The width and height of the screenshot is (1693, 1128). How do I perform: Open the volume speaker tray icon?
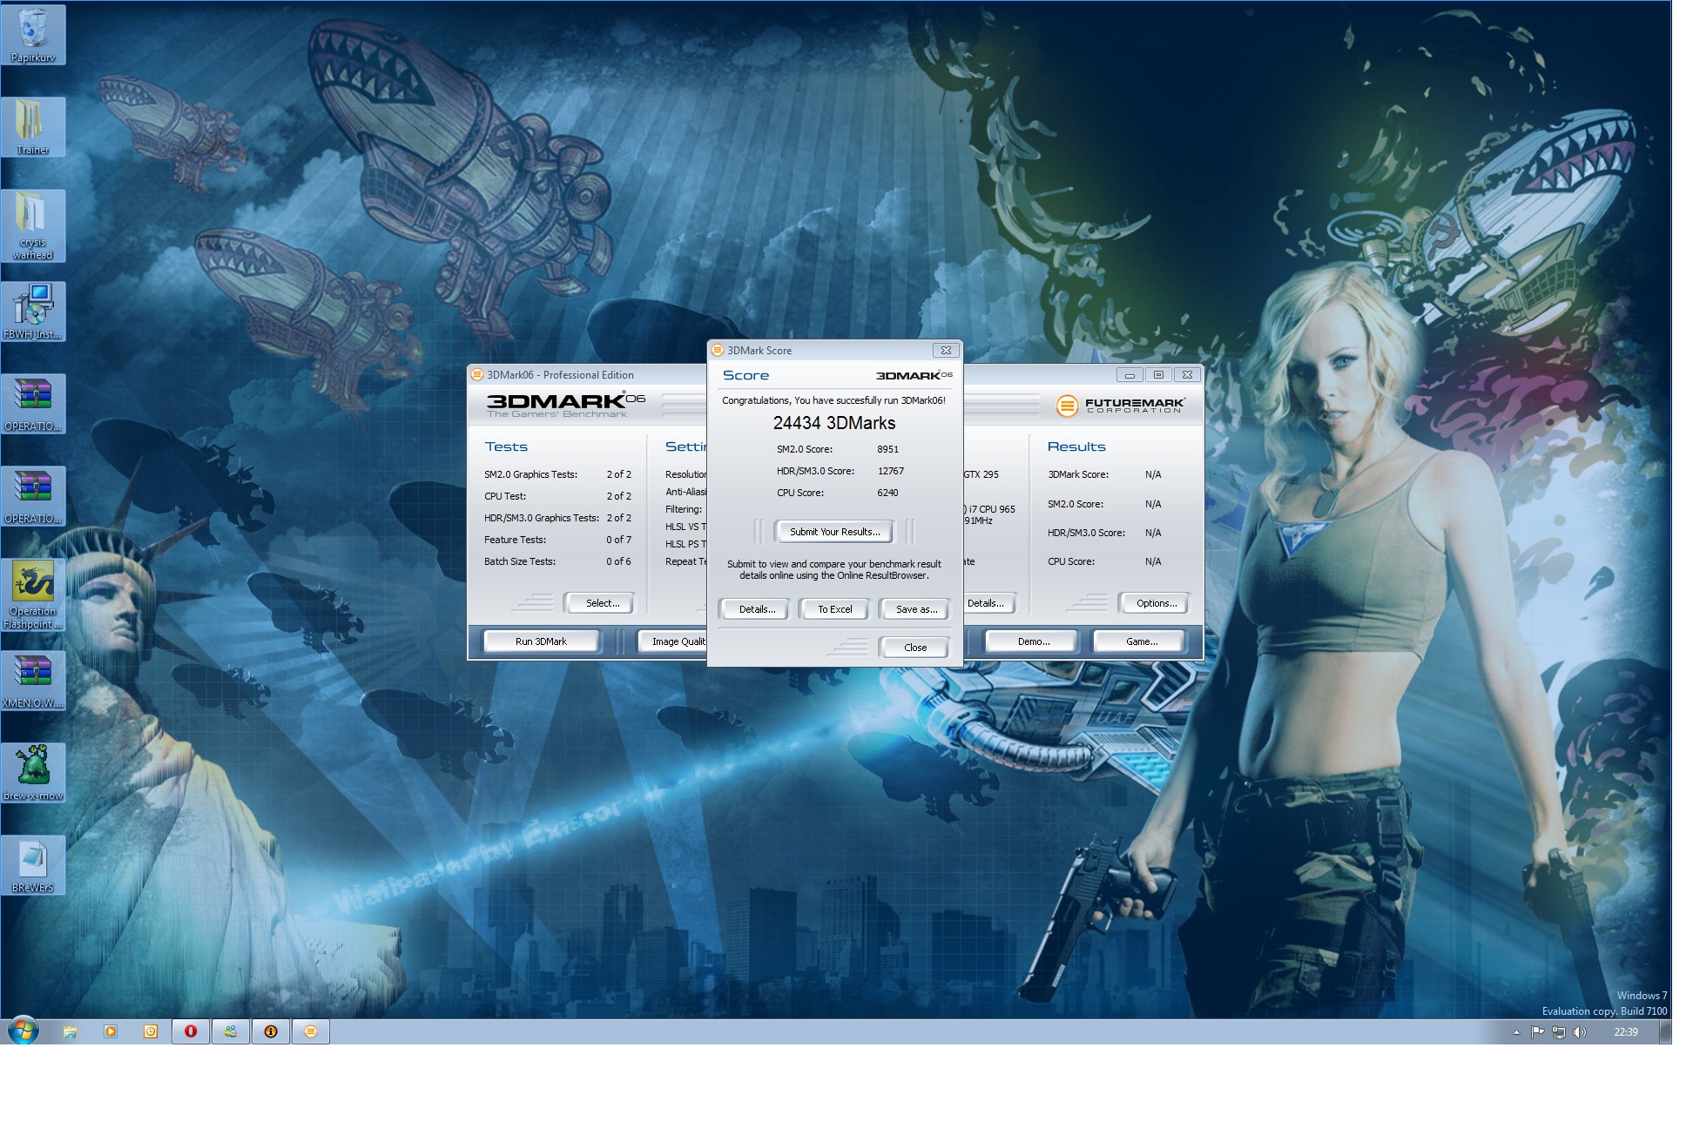(x=1580, y=1032)
